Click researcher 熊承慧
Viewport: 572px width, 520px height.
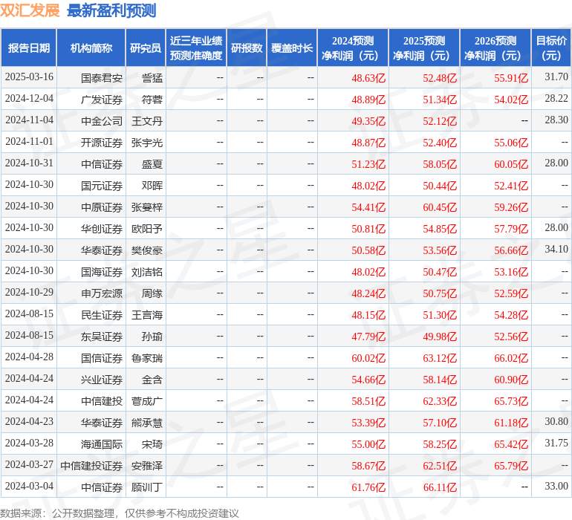[147, 423]
